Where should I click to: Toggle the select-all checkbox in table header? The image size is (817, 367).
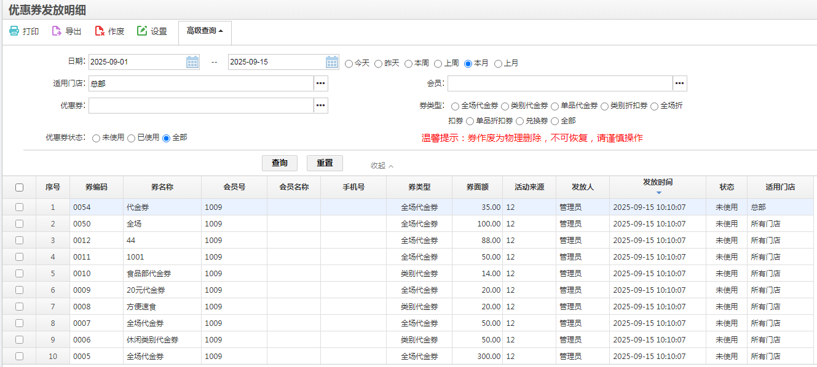tap(19, 187)
